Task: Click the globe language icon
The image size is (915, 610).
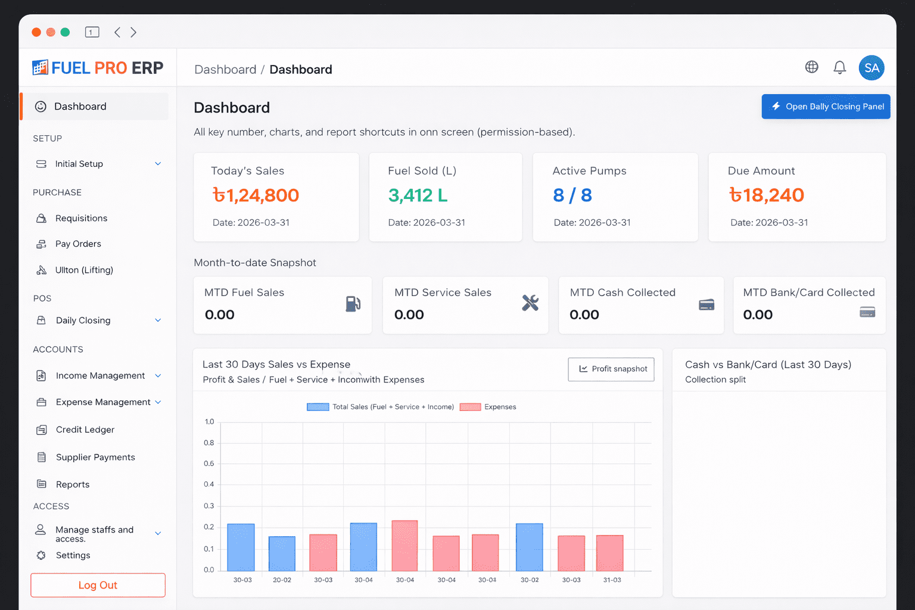Action: (811, 67)
